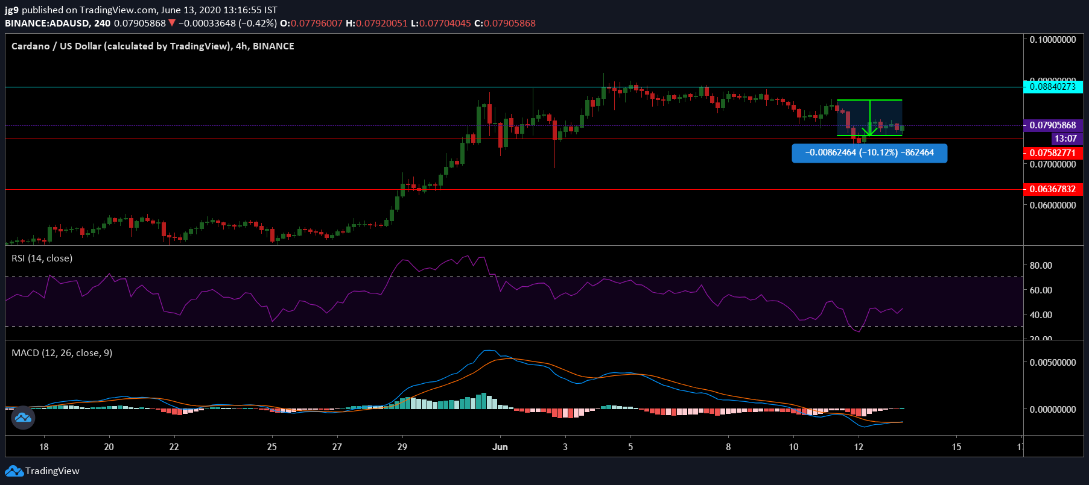Click the 0.10000000 price axis label

point(1053,40)
